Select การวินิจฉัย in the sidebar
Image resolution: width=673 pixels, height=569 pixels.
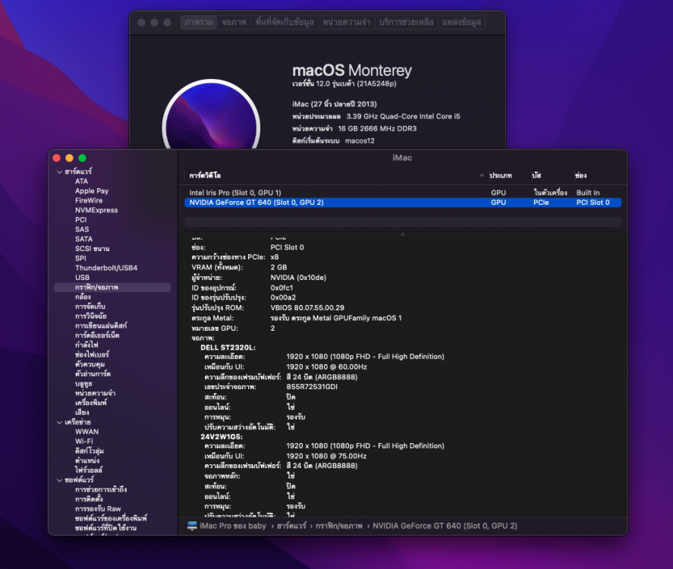point(90,316)
